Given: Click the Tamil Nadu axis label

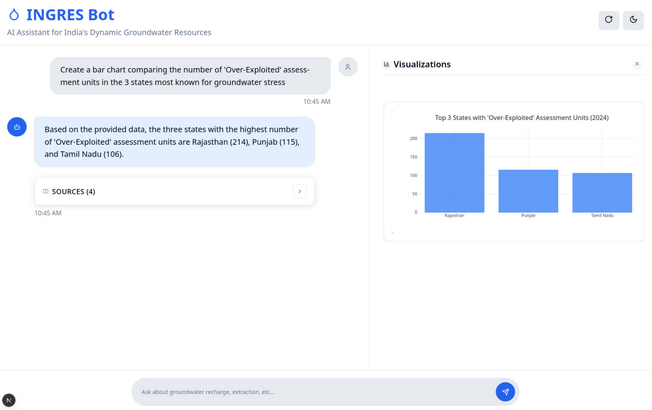Looking at the screenshot, I should pyautogui.click(x=602, y=216).
